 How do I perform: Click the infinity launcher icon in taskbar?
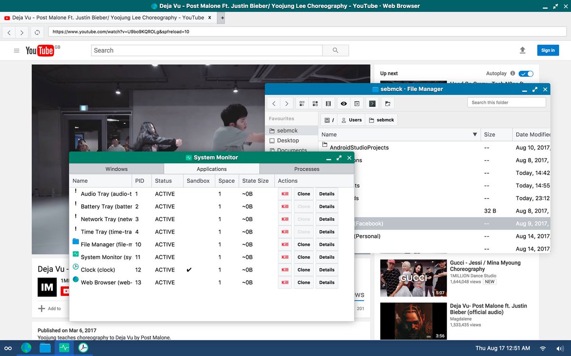click(8, 348)
